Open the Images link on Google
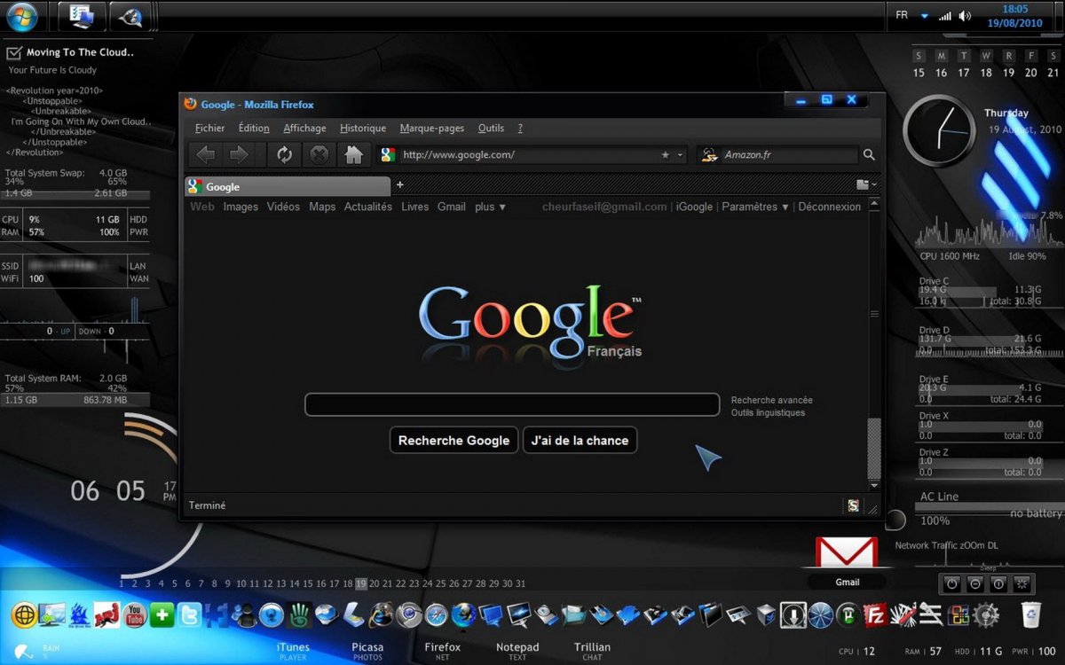Screen dimensions: 1065x665 [x=241, y=207]
